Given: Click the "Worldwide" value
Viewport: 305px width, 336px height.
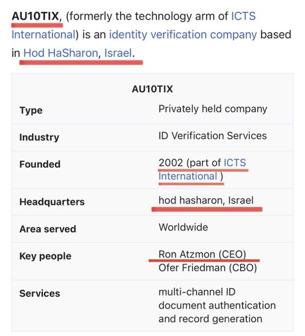Looking at the screenshot, I should 183,227.
